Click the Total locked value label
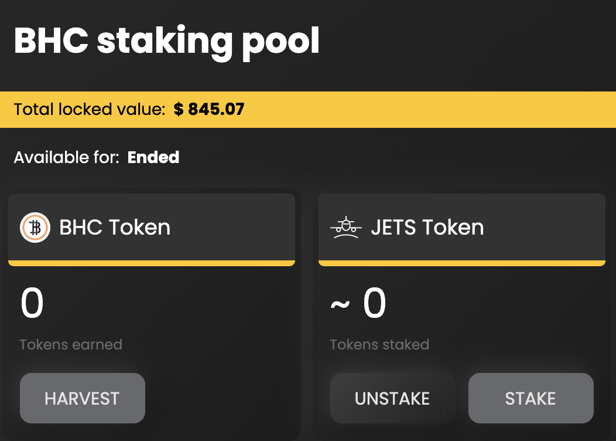The width and height of the screenshot is (616, 441). point(90,109)
